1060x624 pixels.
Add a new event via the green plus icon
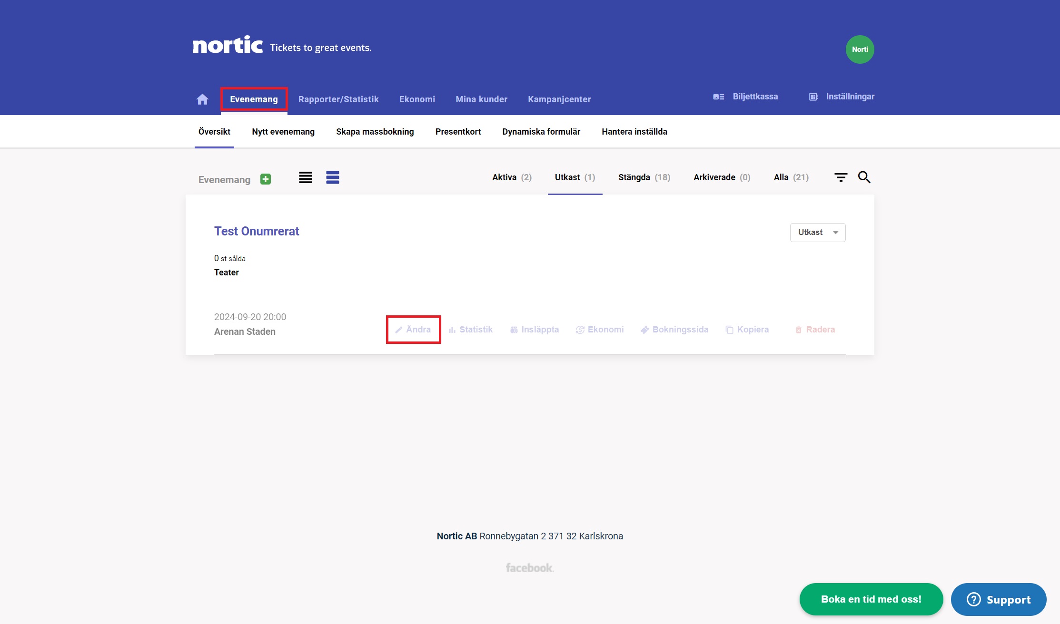(266, 179)
